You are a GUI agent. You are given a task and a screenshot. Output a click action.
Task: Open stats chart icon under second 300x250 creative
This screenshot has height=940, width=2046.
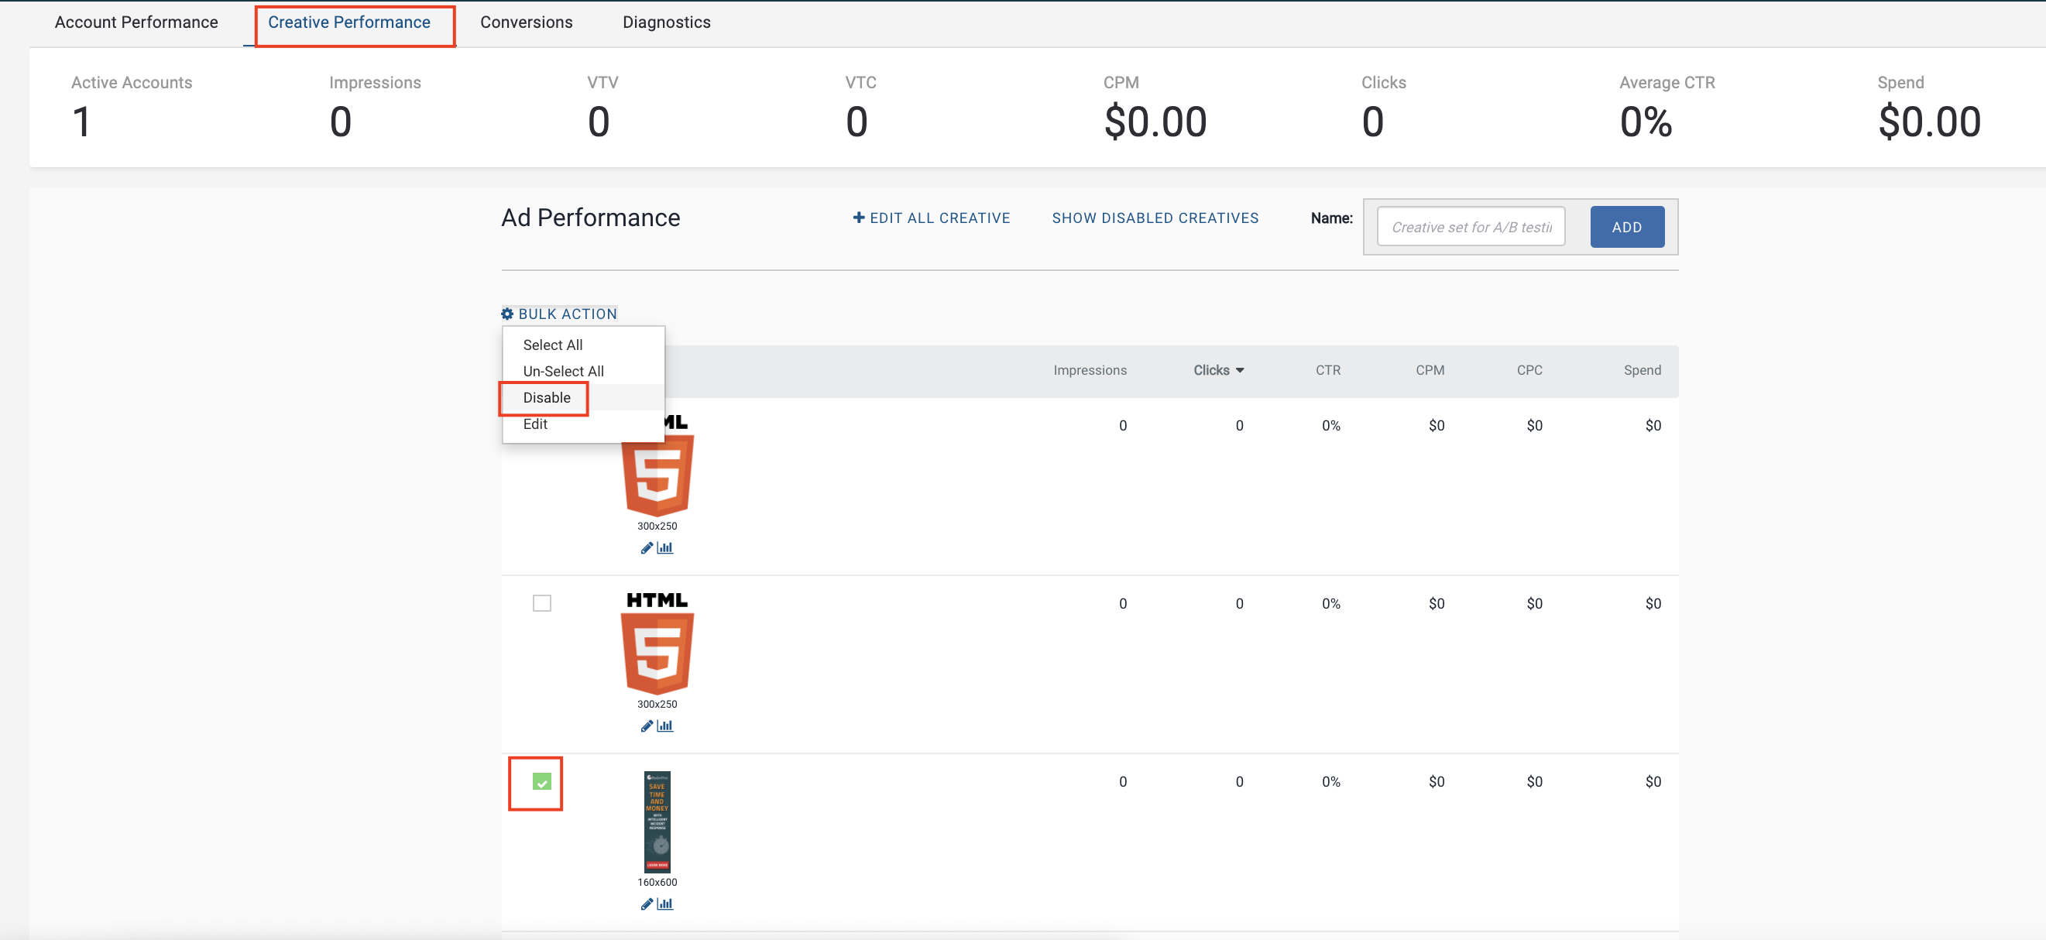pyautogui.click(x=665, y=726)
